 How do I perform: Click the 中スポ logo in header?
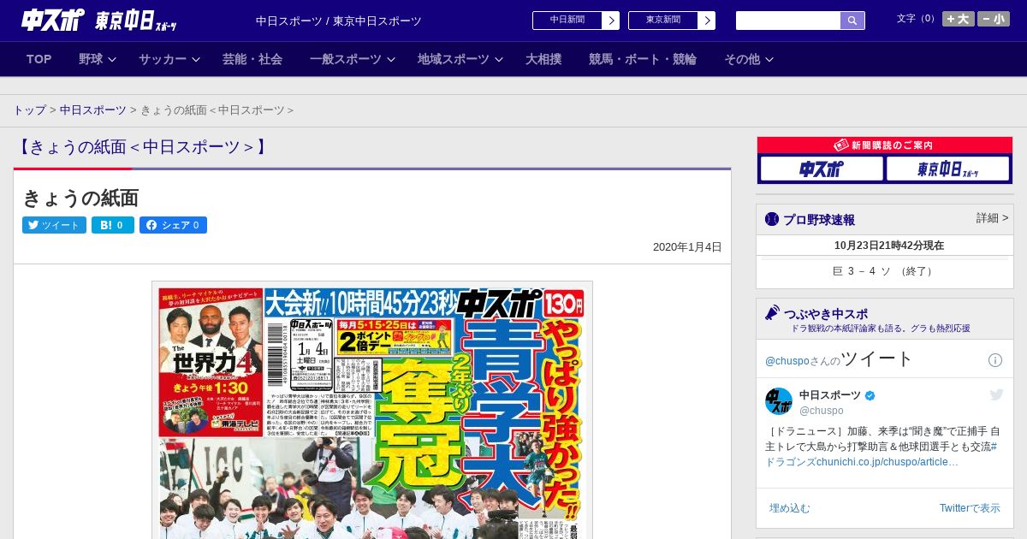tap(53, 20)
